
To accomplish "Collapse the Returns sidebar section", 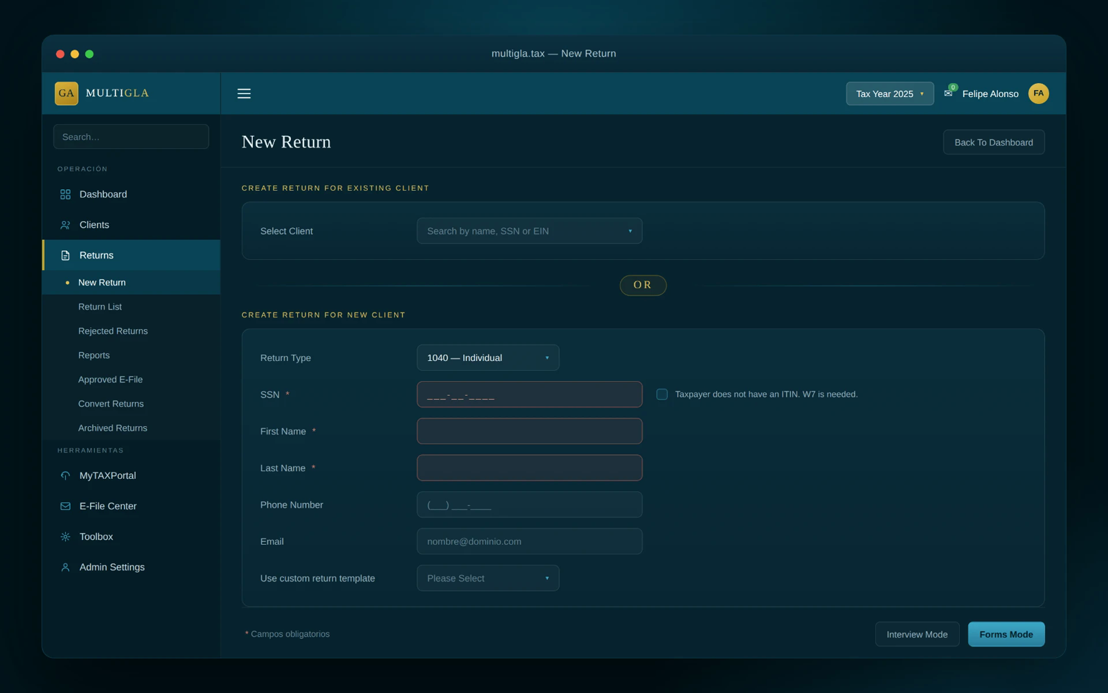I will pyautogui.click(x=132, y=256).
